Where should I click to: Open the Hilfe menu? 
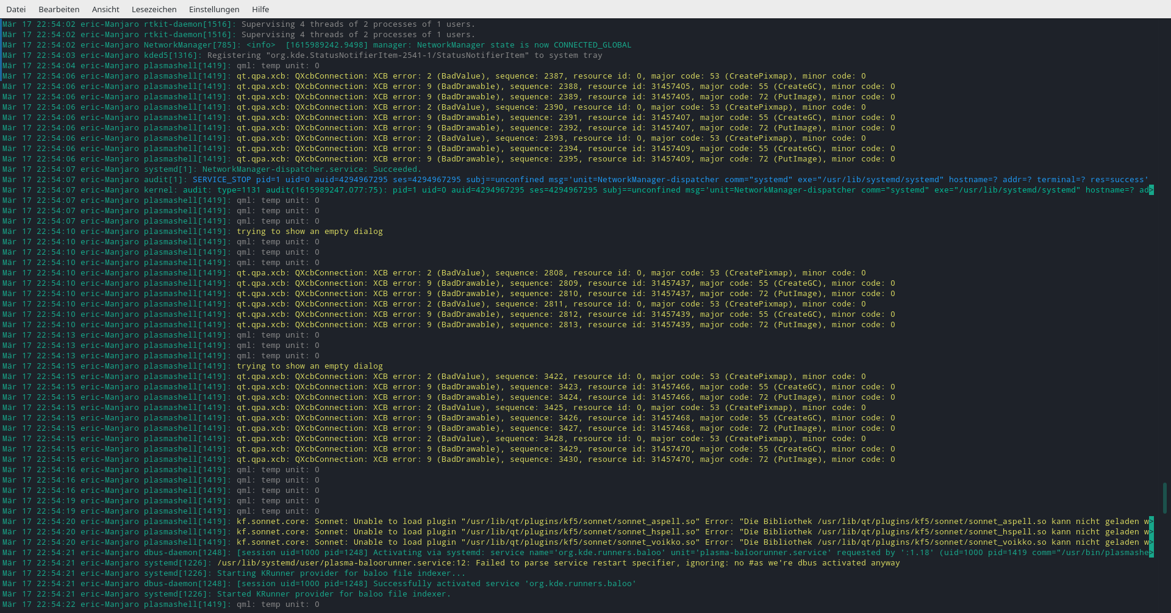pyautogui.click(x=260, y=9)
